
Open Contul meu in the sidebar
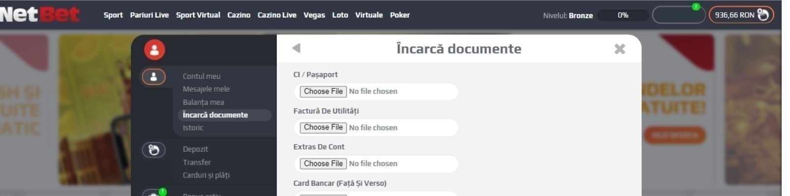[x=202, y=76]
